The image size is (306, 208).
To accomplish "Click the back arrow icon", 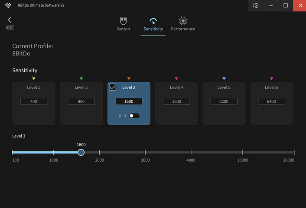I will click(10, 20).
